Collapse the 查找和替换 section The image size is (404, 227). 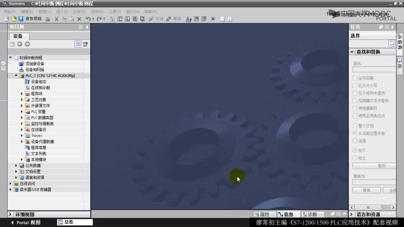[x=352, y=52]
